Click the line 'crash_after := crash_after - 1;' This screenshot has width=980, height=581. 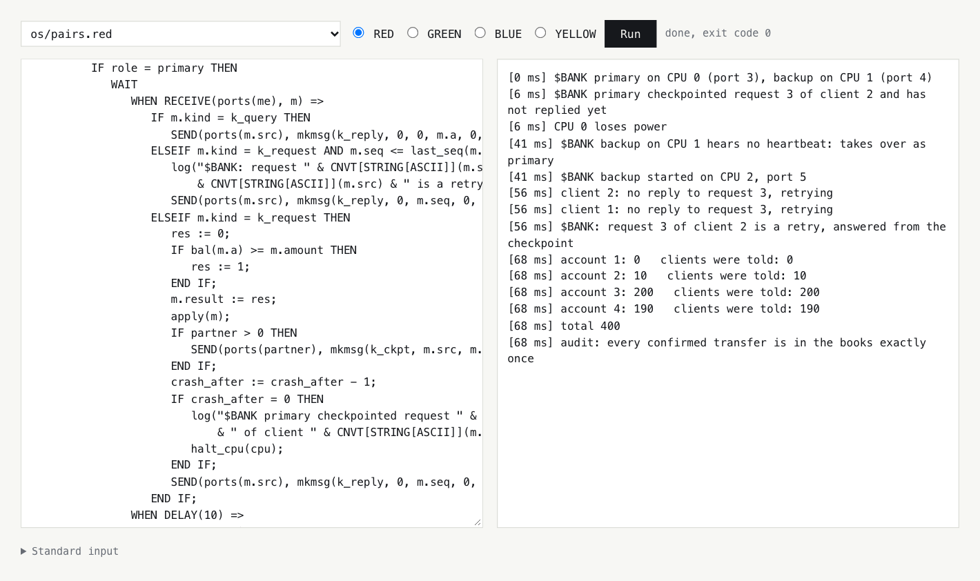click(273, 382)
